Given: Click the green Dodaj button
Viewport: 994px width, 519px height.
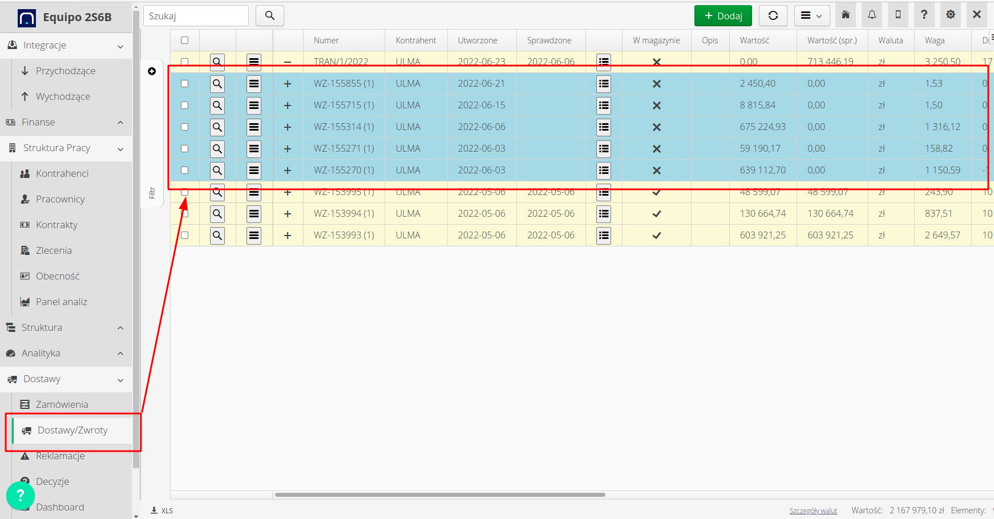Looking at the screenshot, I should tap(723, 15).
